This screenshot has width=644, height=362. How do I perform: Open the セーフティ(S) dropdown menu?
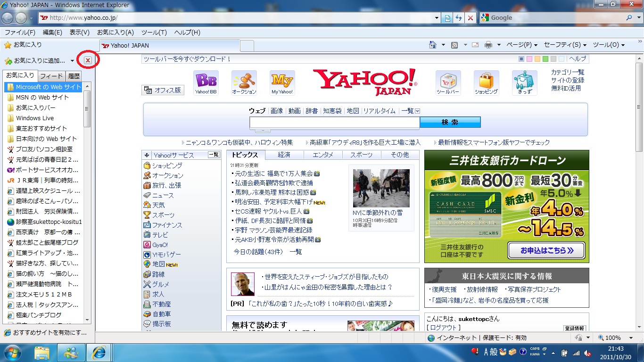coord(565,45)
